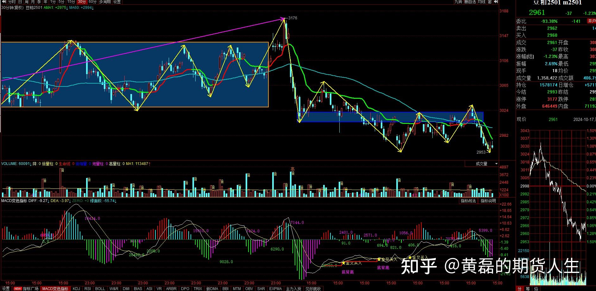Click the panel arrow icon beside 窗
Viewport: 596px width, 291px height.
coord(496,2)
